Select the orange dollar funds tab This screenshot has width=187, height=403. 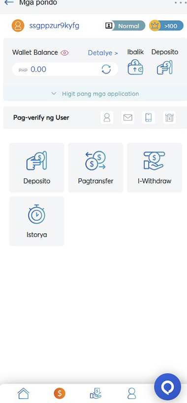click(60, 393)
